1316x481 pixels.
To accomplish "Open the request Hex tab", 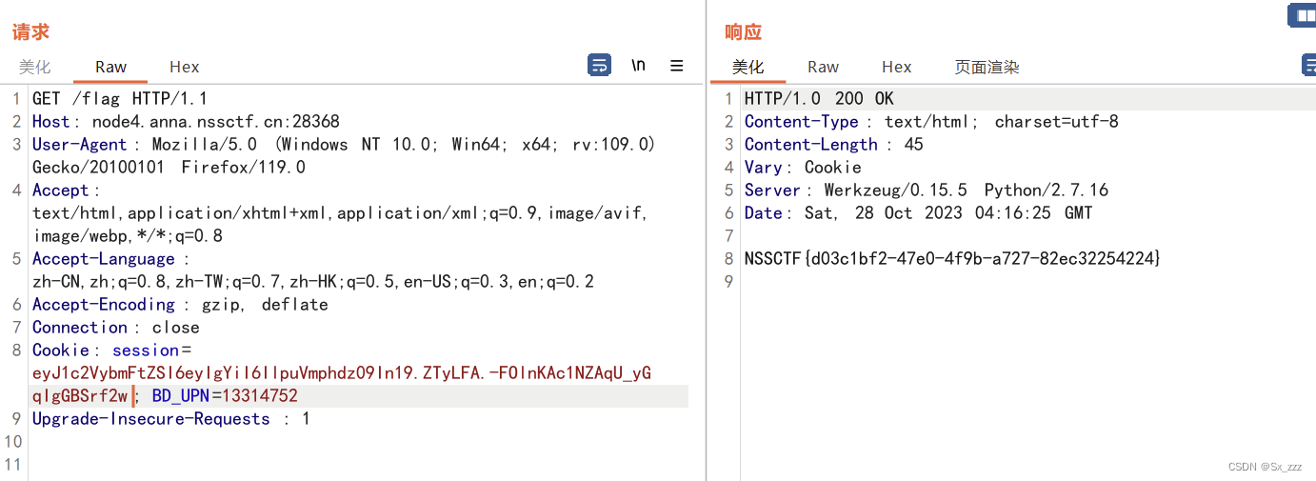I will coord(185,67).
